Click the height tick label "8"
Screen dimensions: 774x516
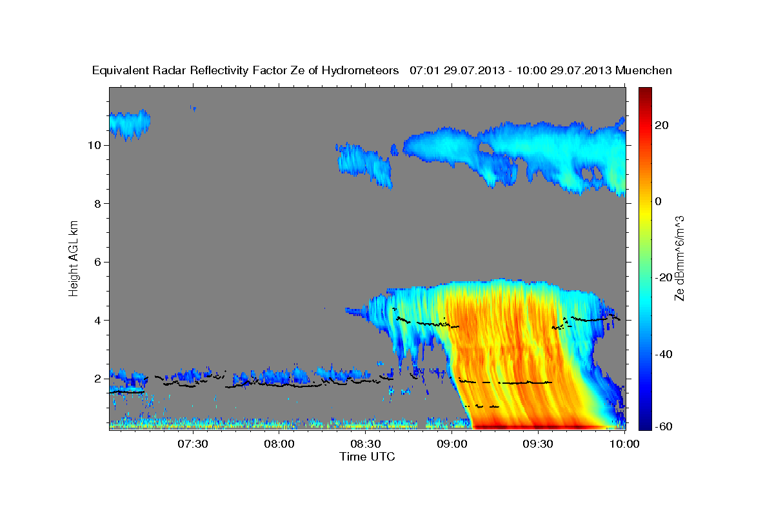[99, 204]
